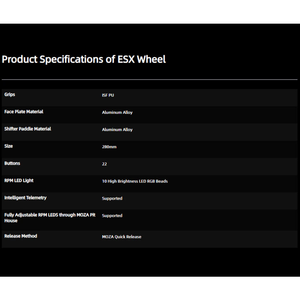Click Aluminum Alloy in Face Plate row
This screenshot has height=300, width=300.
117,113
